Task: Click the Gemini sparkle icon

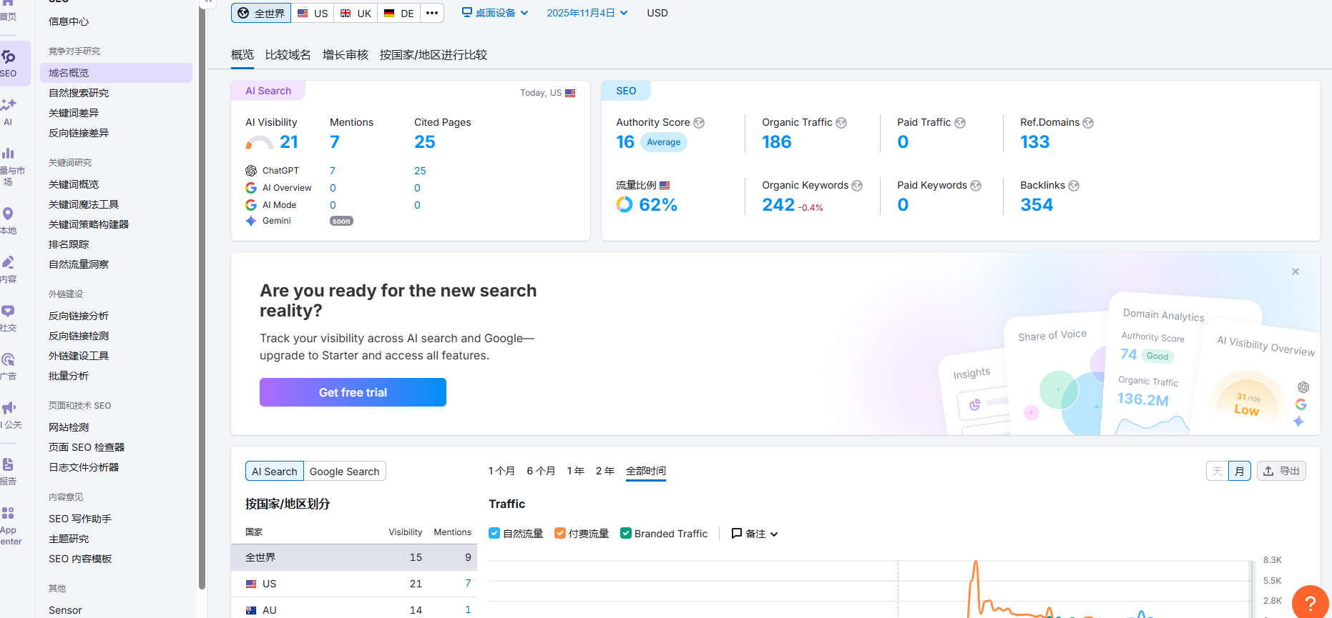Action: tap(251, 221)
